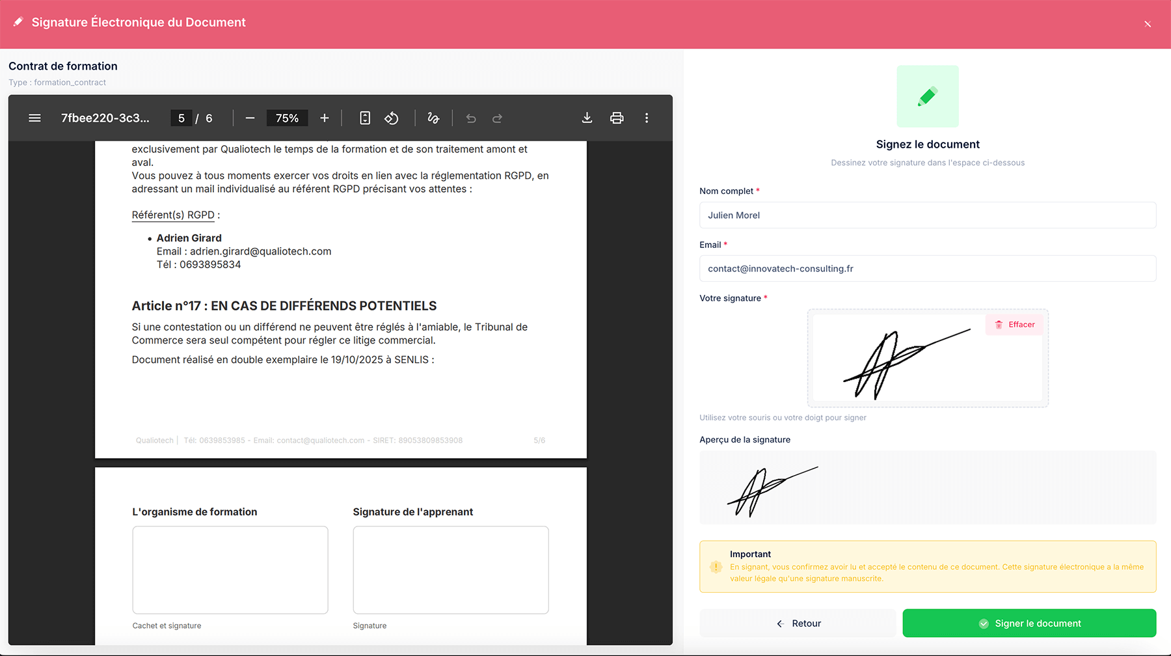
Task: Clear the signature with Effacer
Action: tap(1015, 325)
